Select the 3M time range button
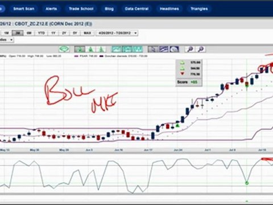 (x=18, y=33)
